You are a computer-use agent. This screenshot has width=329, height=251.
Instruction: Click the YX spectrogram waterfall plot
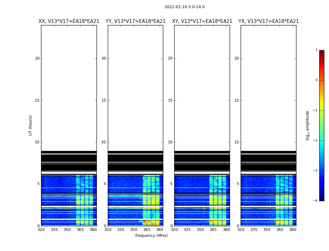click(269, 125)
